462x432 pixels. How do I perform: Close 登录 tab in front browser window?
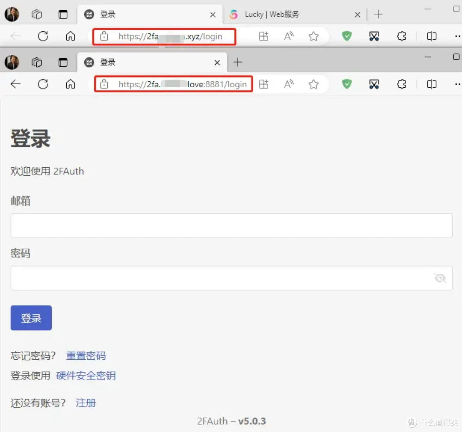(x=217, y=62)
